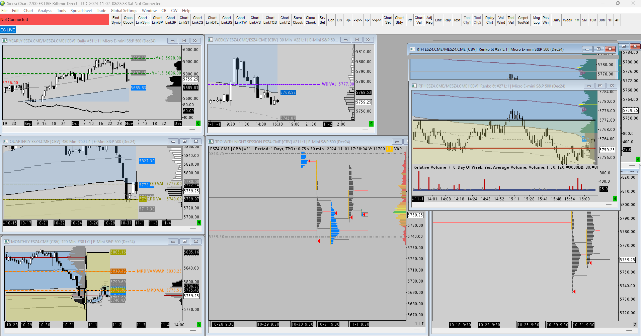The width and height of the screenshot is (641, 336).
Task: Click the Chart LinkDTL toolbar button
Action: point(212,20)
